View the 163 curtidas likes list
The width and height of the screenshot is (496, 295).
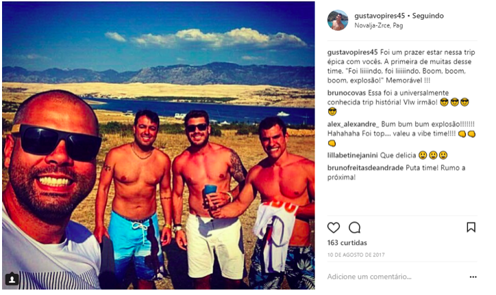pos(347,242)
